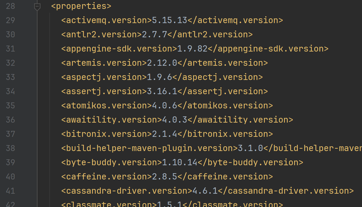The height and width of the screenshot is (207, 362).
Task: Collapse the properties tag fold marker
Action: [x=37, y=6]
